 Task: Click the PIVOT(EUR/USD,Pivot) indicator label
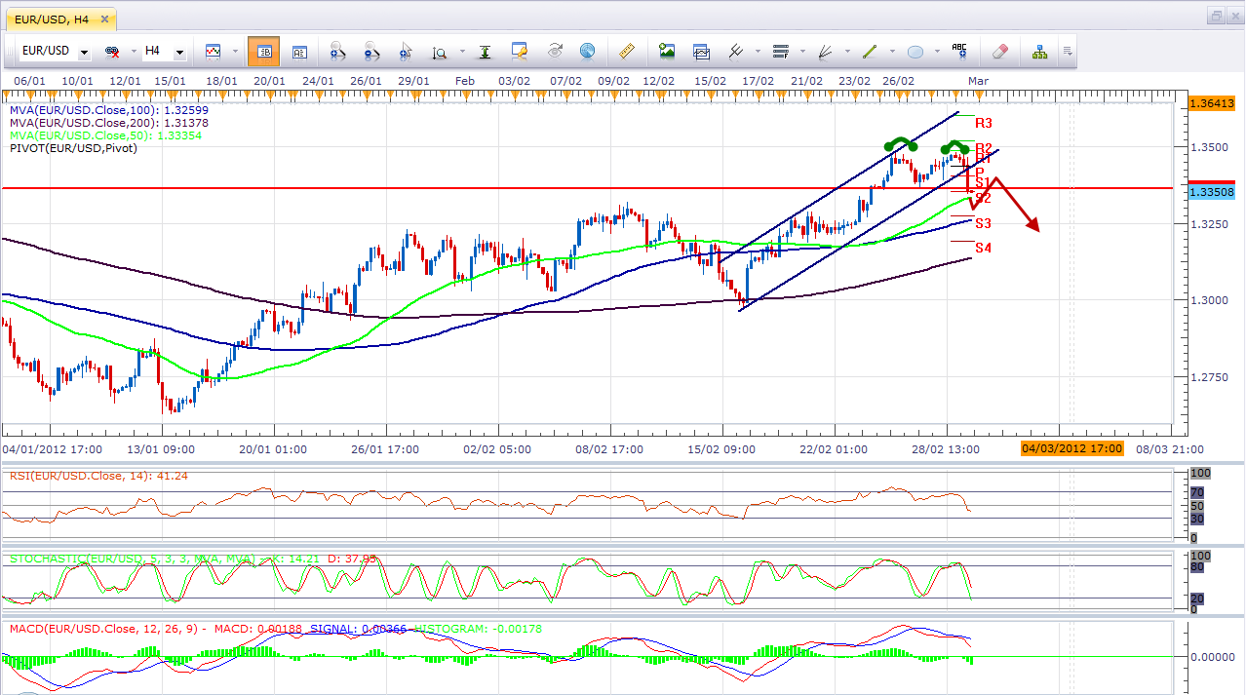pyautogui.click(x=73, y=148)
